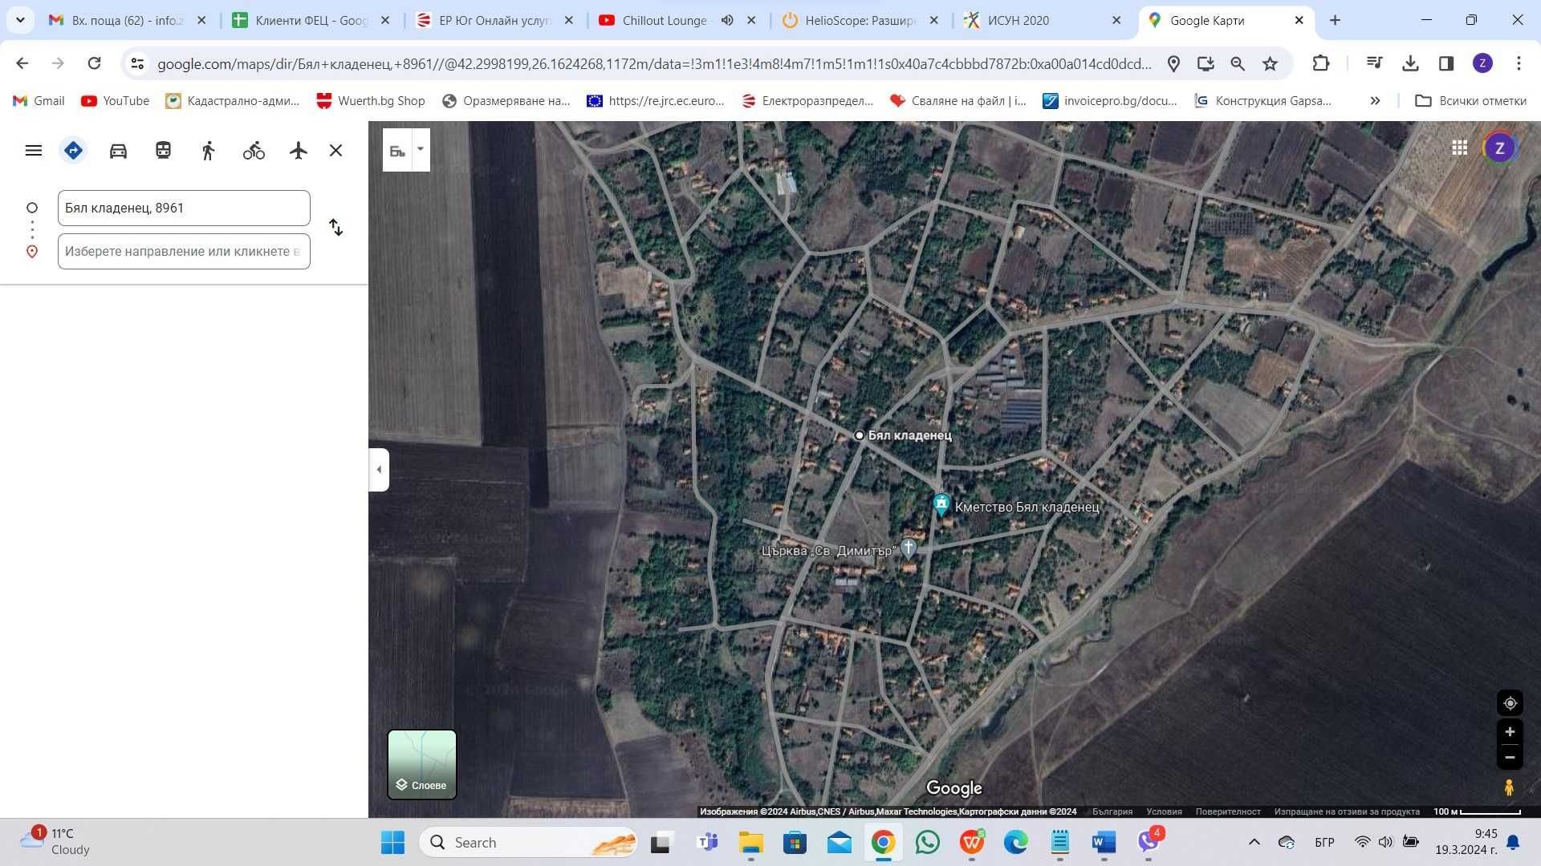Zoom in on the map
The height and width of the screenshot is (866, 1541).
pos(1510,732)
